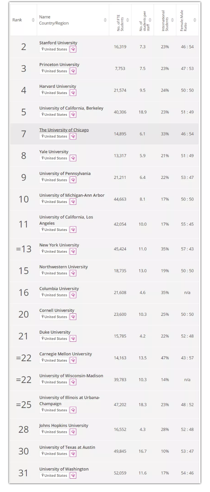Image resolution: width=210 pixels, height=492 pixels.
Task: Click the graduation cap icon for University of Washington
Action: click(73, 476)
